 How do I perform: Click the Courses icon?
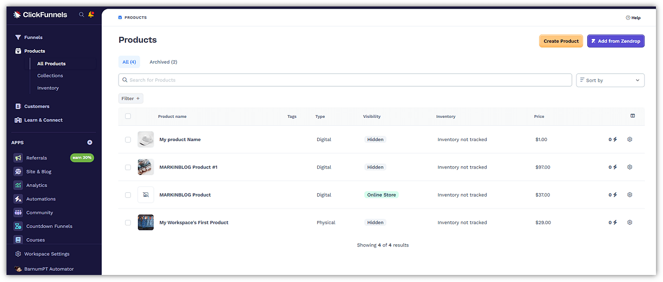pos(18,240)
